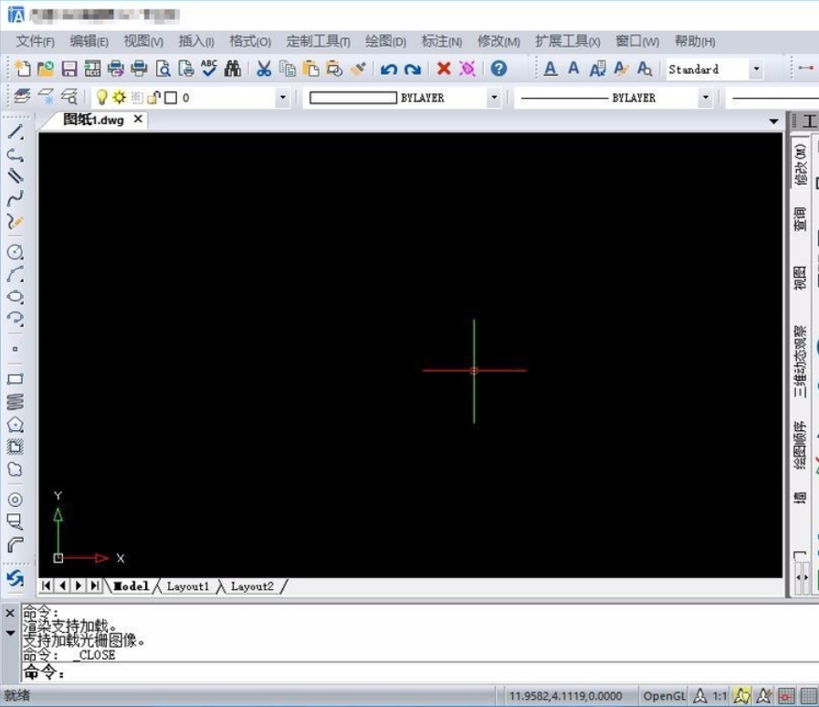
Task: Open the color BYLAYER dropdown
Action: [494, 98]
